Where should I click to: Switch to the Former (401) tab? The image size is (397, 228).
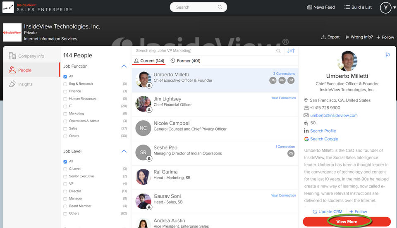click(x=185, y=61)
